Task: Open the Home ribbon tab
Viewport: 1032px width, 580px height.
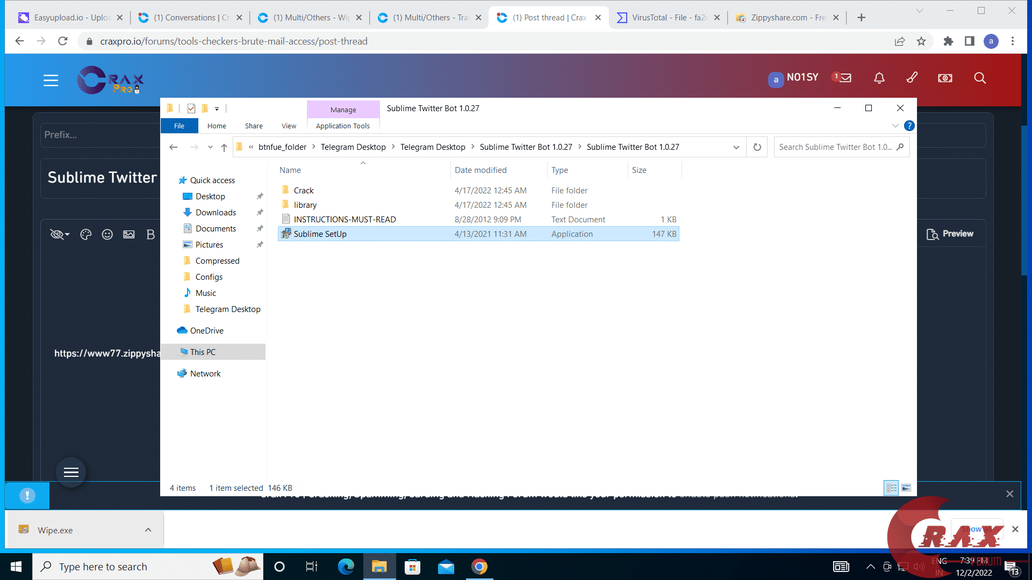Action: (217, 126)
